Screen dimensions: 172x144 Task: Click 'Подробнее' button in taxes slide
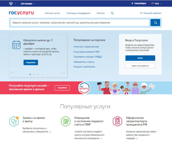pyautogui.click(x=31, y=62)
